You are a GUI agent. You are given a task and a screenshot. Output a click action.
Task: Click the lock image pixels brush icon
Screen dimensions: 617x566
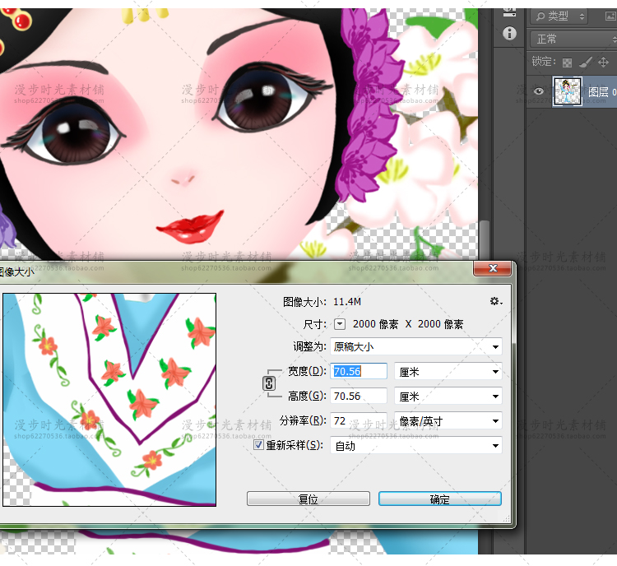click(584, 62)
